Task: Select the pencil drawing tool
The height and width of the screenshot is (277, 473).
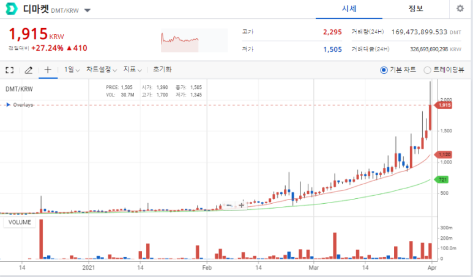Action: point(29,70)
